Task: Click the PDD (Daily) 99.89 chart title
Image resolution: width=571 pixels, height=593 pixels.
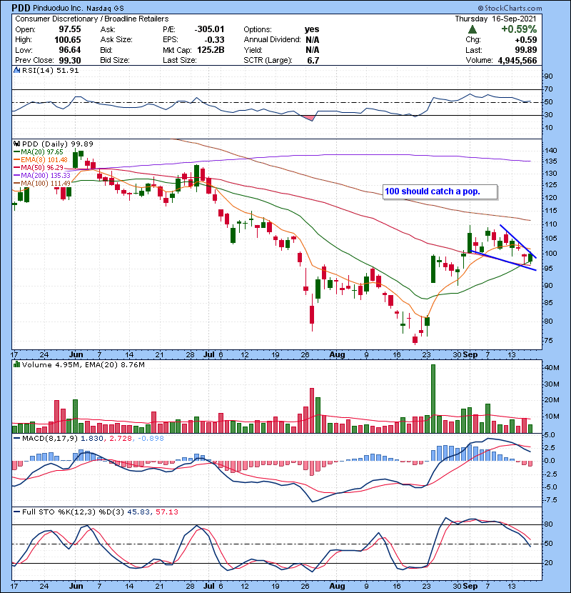Action: click(x=57, y=144)
